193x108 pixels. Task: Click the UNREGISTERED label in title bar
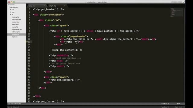coord(176,2)
